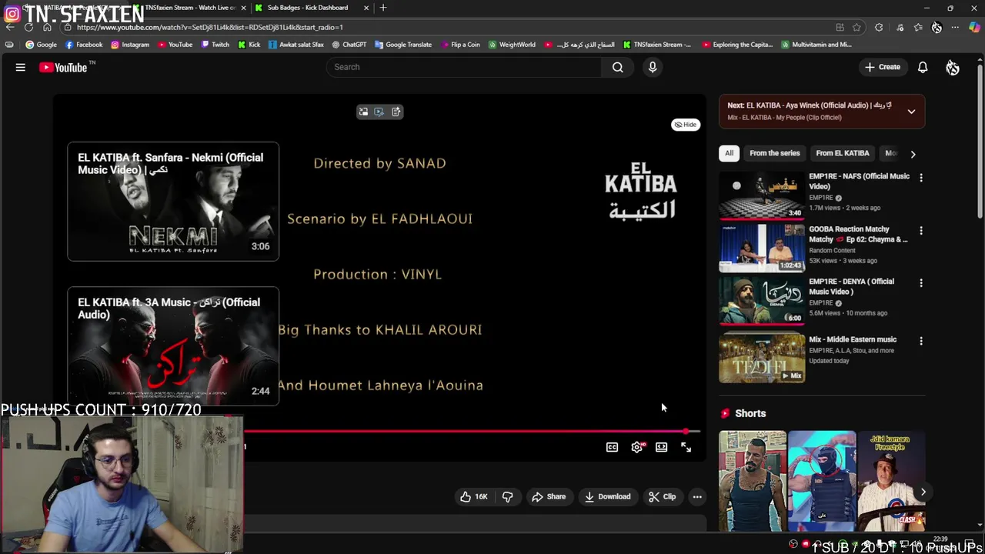Open Awkat salat Sfax bookmark

[296, 45]
